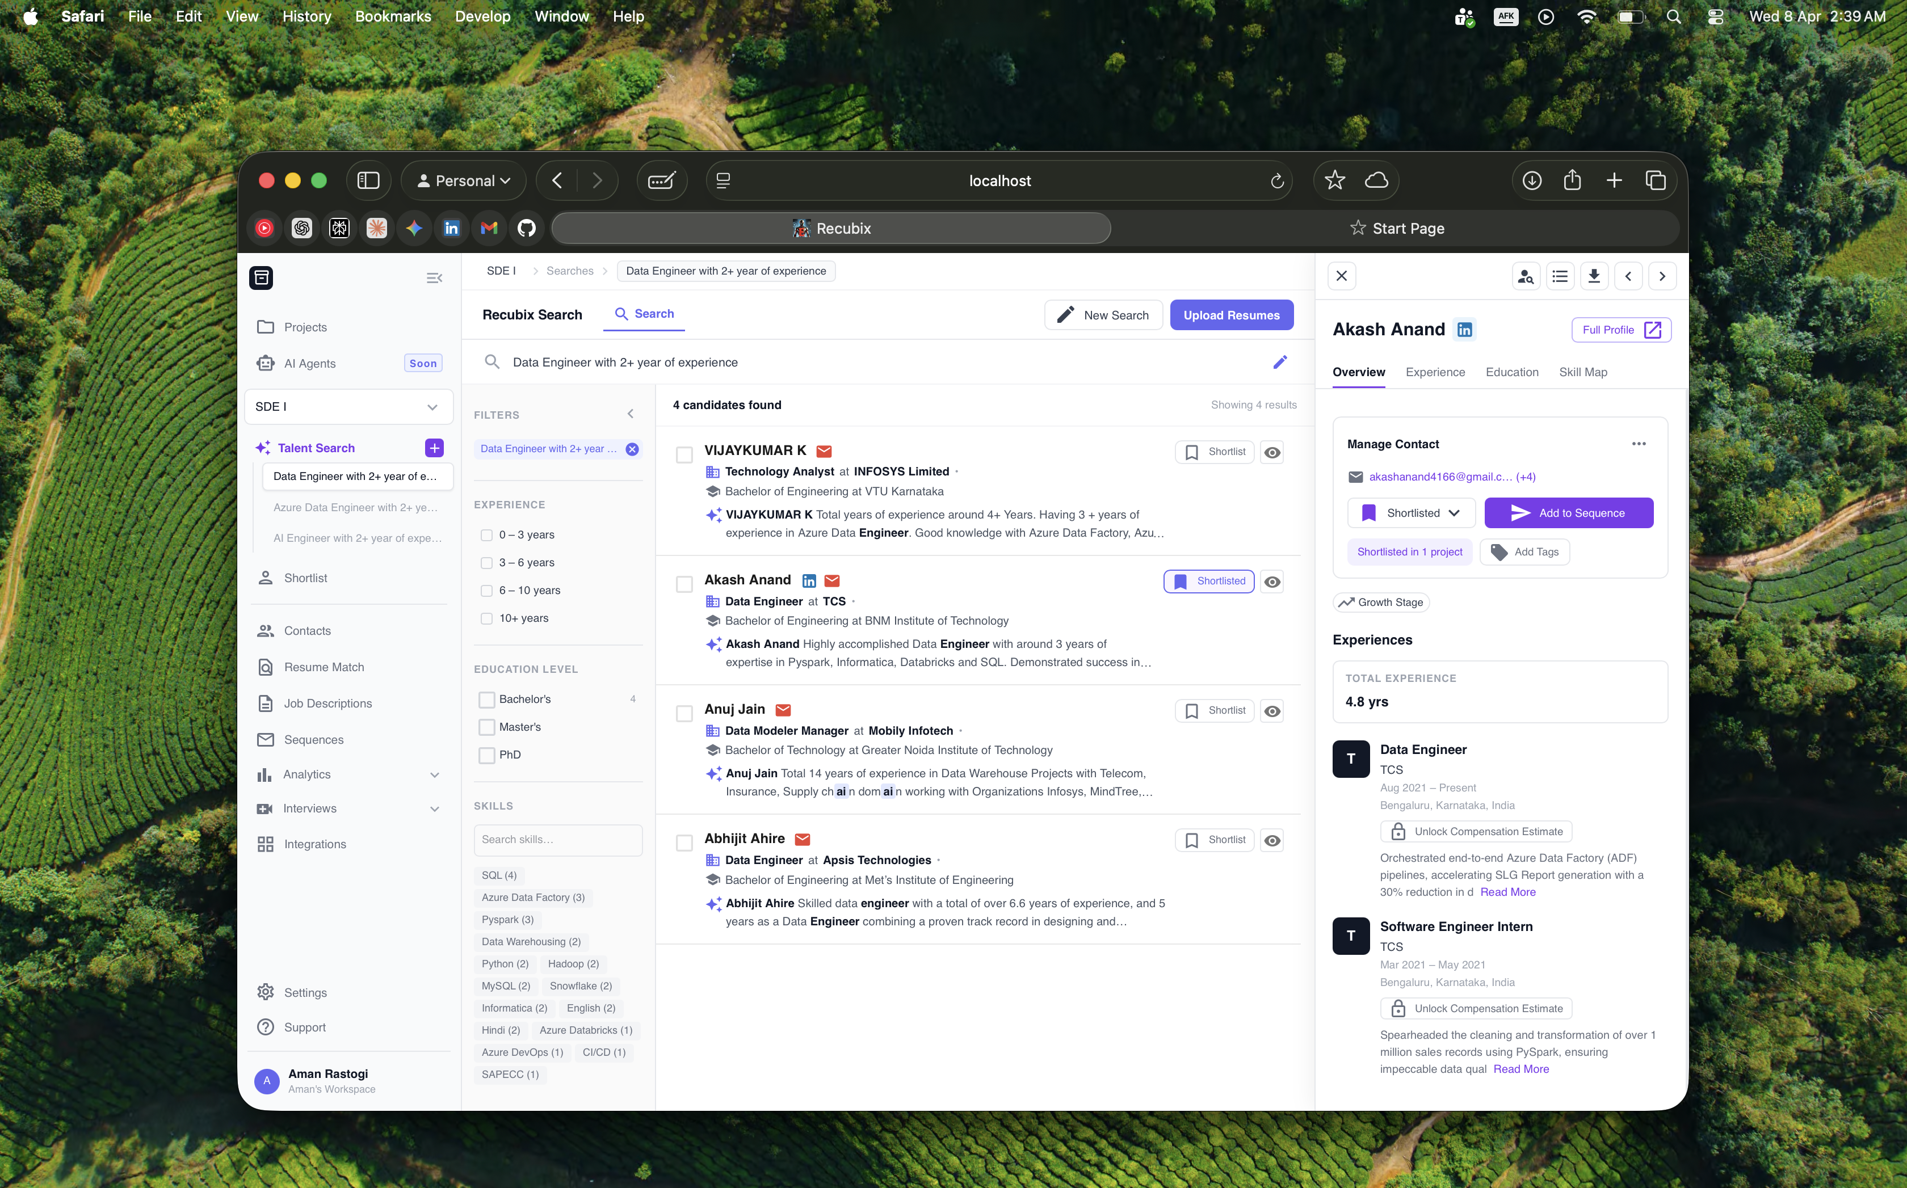Click the Upload Resumes button

click(1231, 315)
